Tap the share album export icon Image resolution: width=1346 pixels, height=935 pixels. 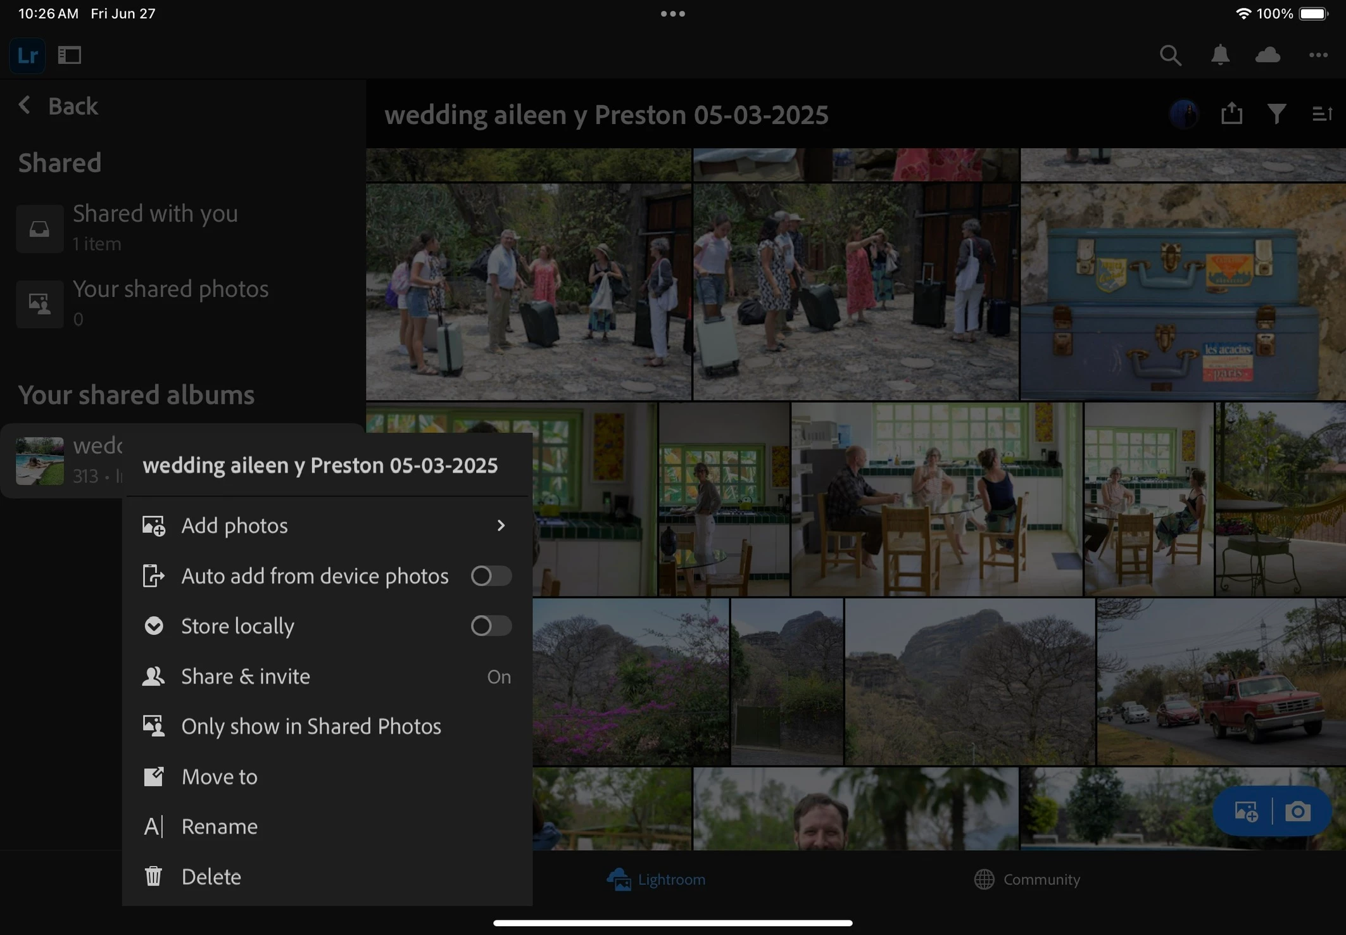[1231, 114]
